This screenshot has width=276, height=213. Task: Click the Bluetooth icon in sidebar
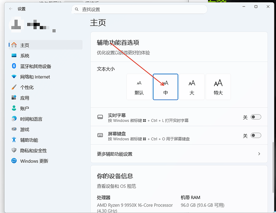pos(14,66)
